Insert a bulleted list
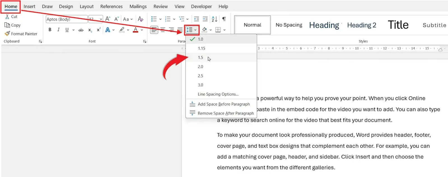The width and height of the screenshot is (448, 177). 154,19
